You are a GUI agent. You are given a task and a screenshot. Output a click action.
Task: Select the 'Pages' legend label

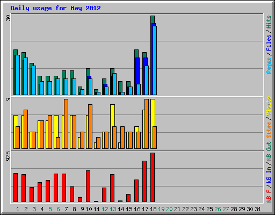click(x=269, y=66)
